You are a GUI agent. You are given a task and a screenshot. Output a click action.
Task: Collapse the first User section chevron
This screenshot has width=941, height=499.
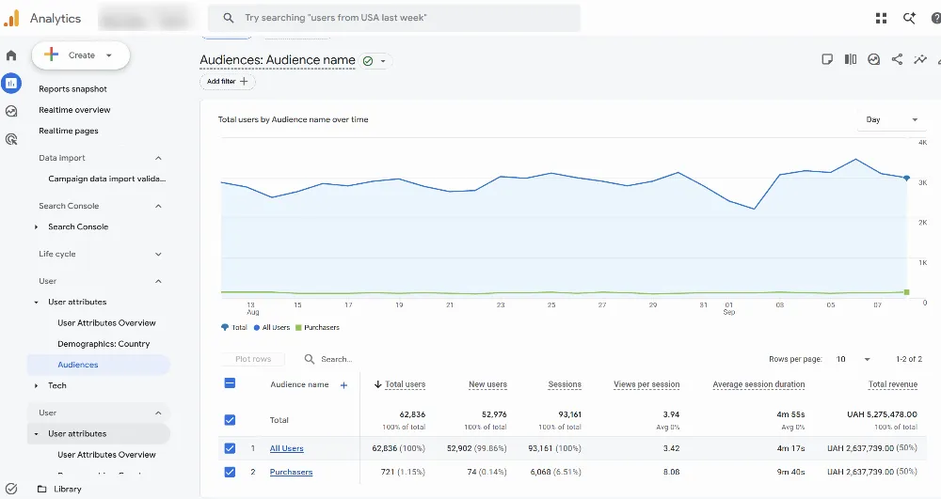tap(158, 281)
